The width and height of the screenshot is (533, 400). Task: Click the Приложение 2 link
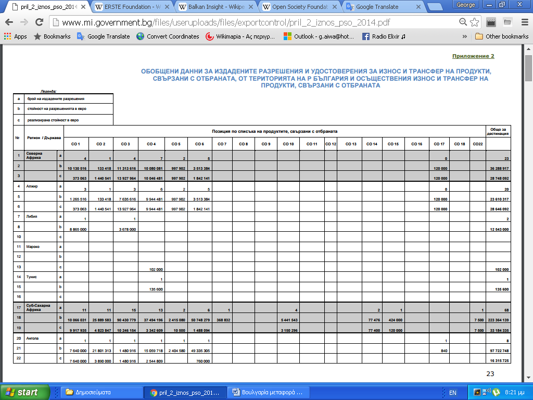pyautogui.click(x=473, y=56)
